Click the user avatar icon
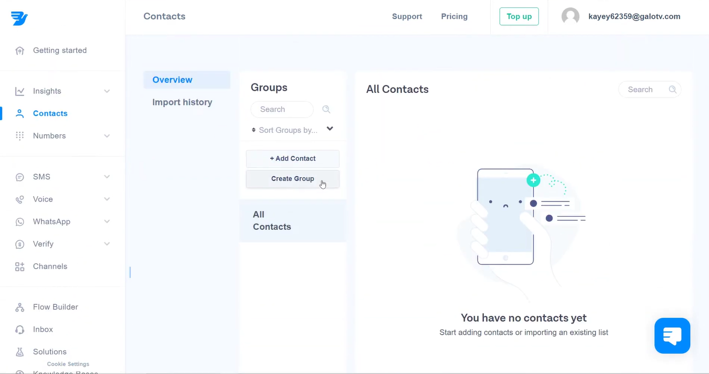This screenshot has width=709, height=374. click(x=570, y=16)
